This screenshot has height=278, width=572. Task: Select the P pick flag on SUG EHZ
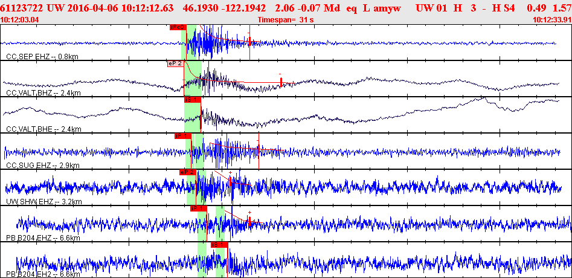point(182,136)
